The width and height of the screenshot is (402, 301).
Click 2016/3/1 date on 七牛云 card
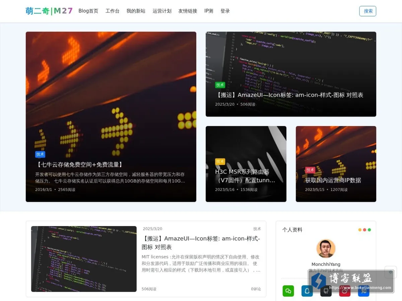tap(44, 190)
